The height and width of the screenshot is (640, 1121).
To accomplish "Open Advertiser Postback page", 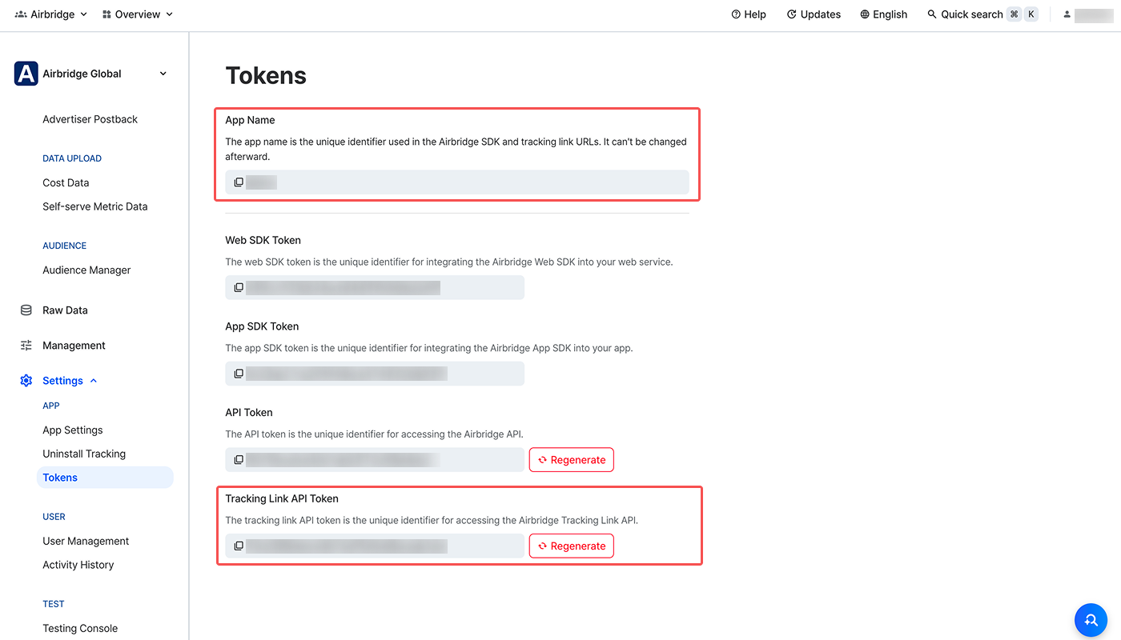I will coord(90,119).
